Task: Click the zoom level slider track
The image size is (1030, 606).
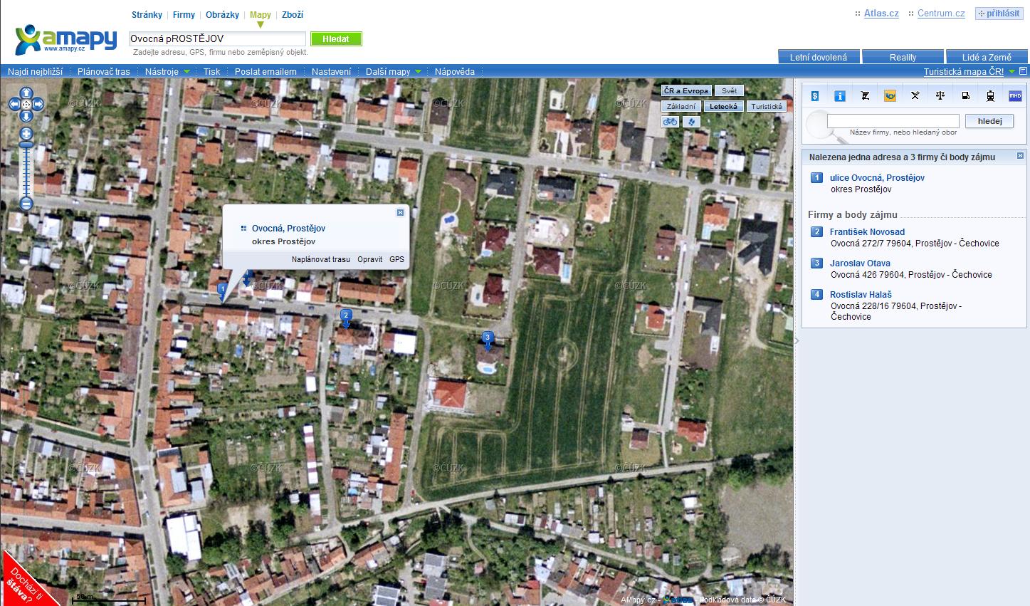Action: (x=26, y=169)
